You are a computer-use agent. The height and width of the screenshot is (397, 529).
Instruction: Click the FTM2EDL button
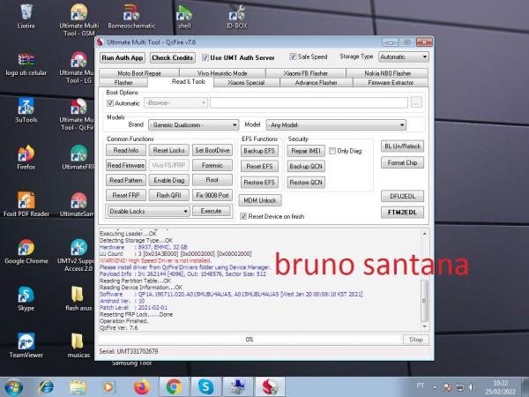403,213
